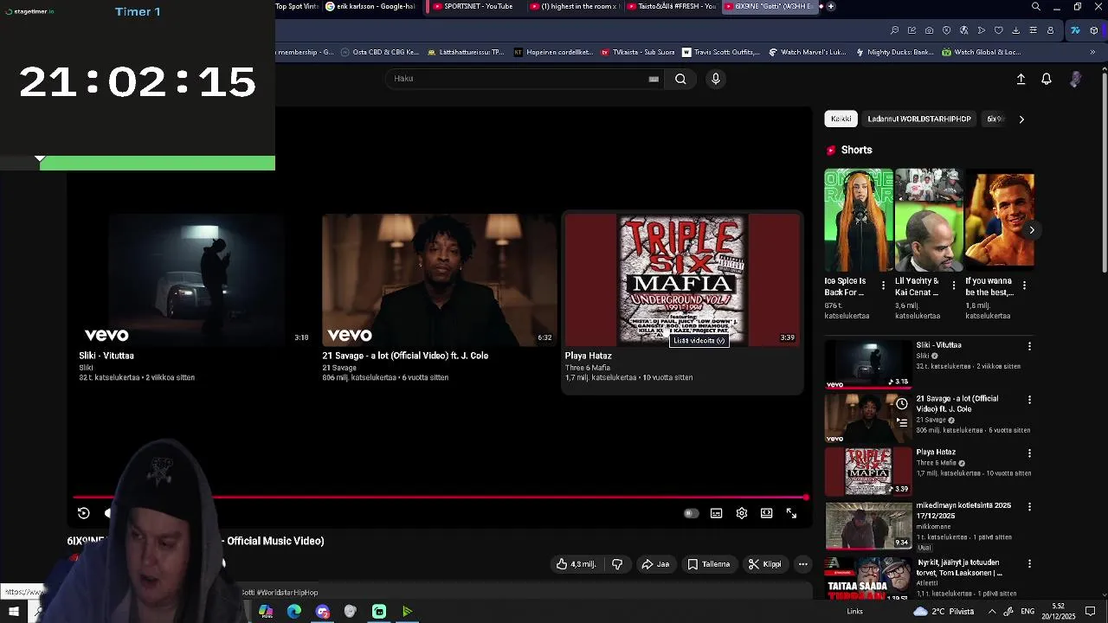Image resolution: width=1108 pixels, height=623 pixels.
Task: Expand hidden bookmarks chevron
Action: click(x=1092, y=52)
